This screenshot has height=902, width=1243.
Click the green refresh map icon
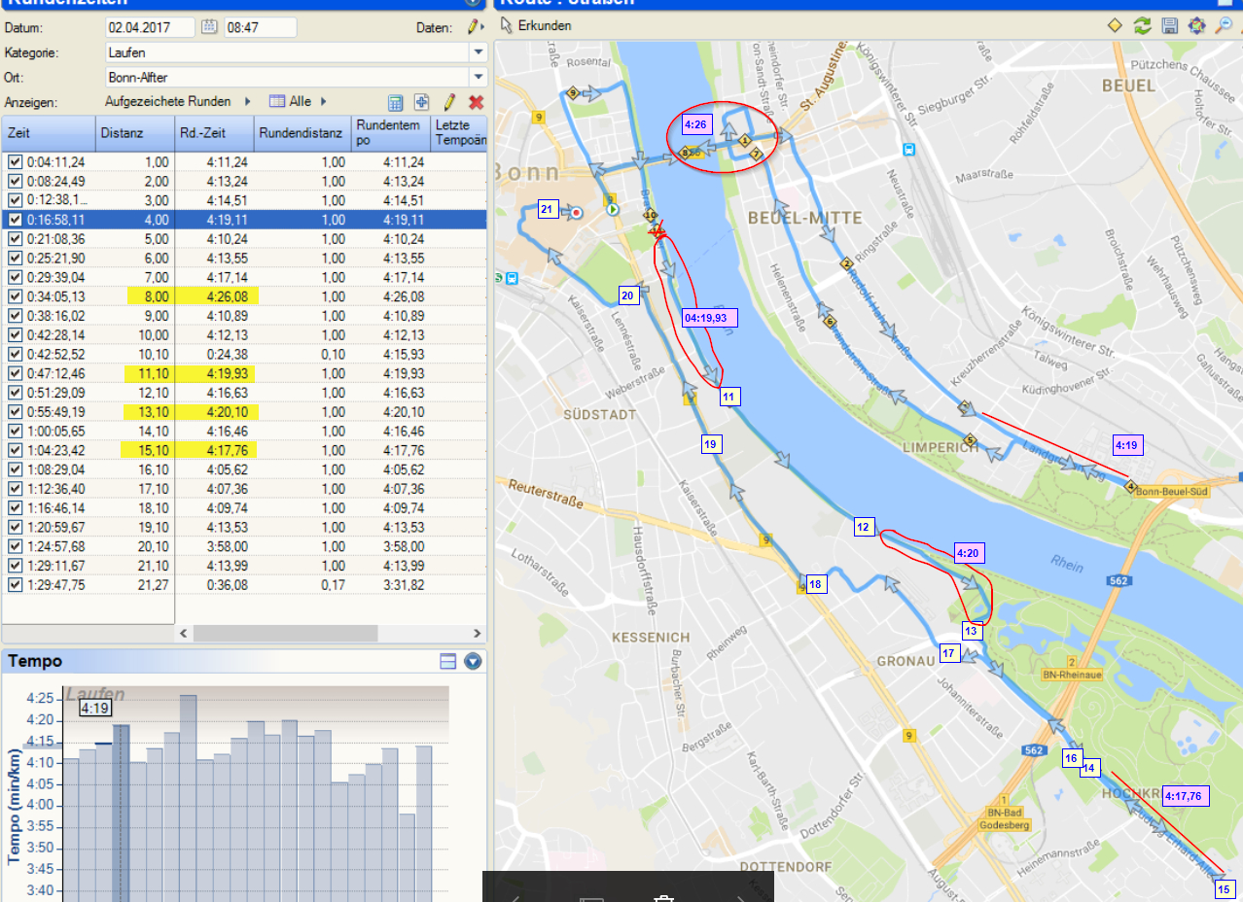point(1143,26)
